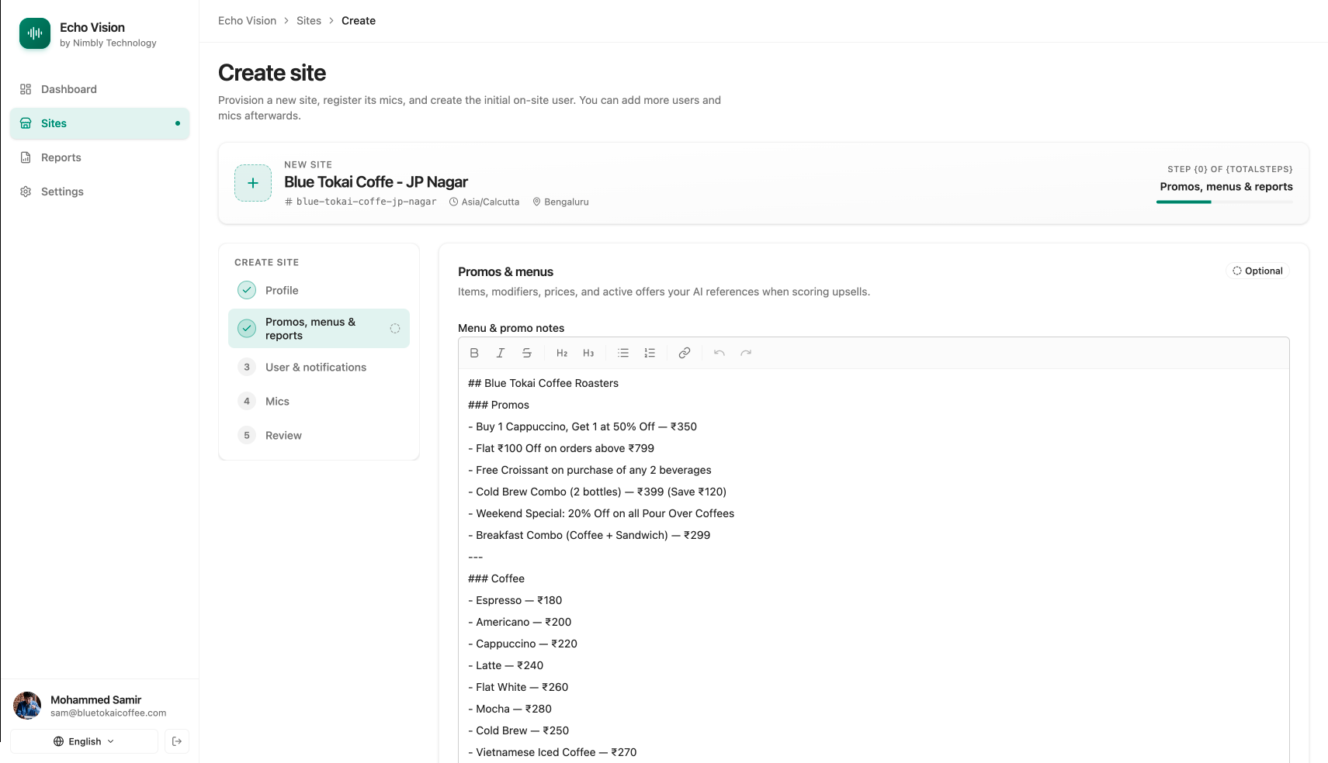
Task: Toggle strikethrough formatting
Action: click(527, 353)
